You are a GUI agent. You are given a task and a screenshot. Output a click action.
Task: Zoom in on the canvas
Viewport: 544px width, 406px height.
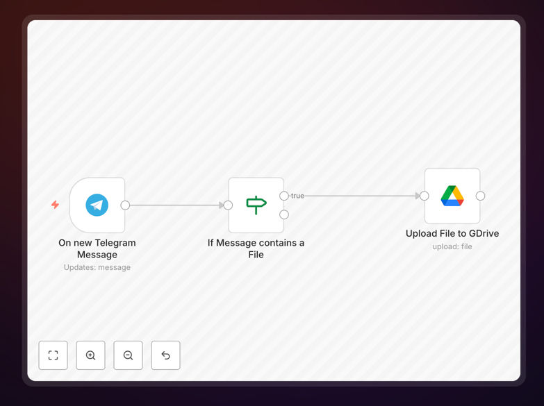pyautogui.click(x=90, y=355)
